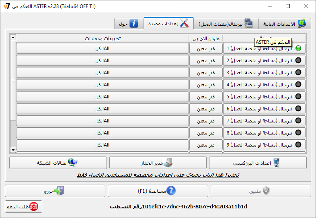
Task: Click applications الكلAll button for terminal 2
Action: click(x=103, y=60)
